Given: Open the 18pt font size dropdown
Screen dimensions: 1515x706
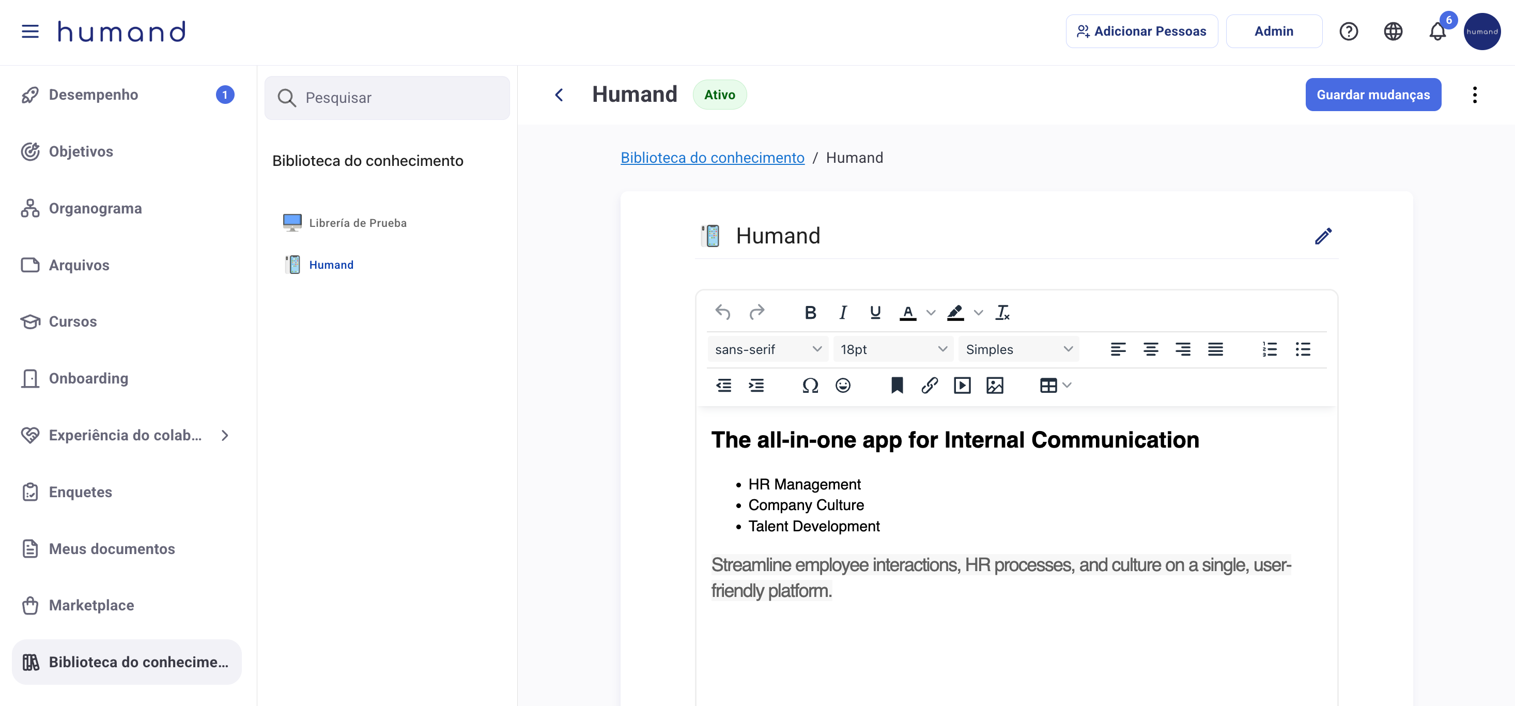Looking at the screenshot, I should 893,349.
